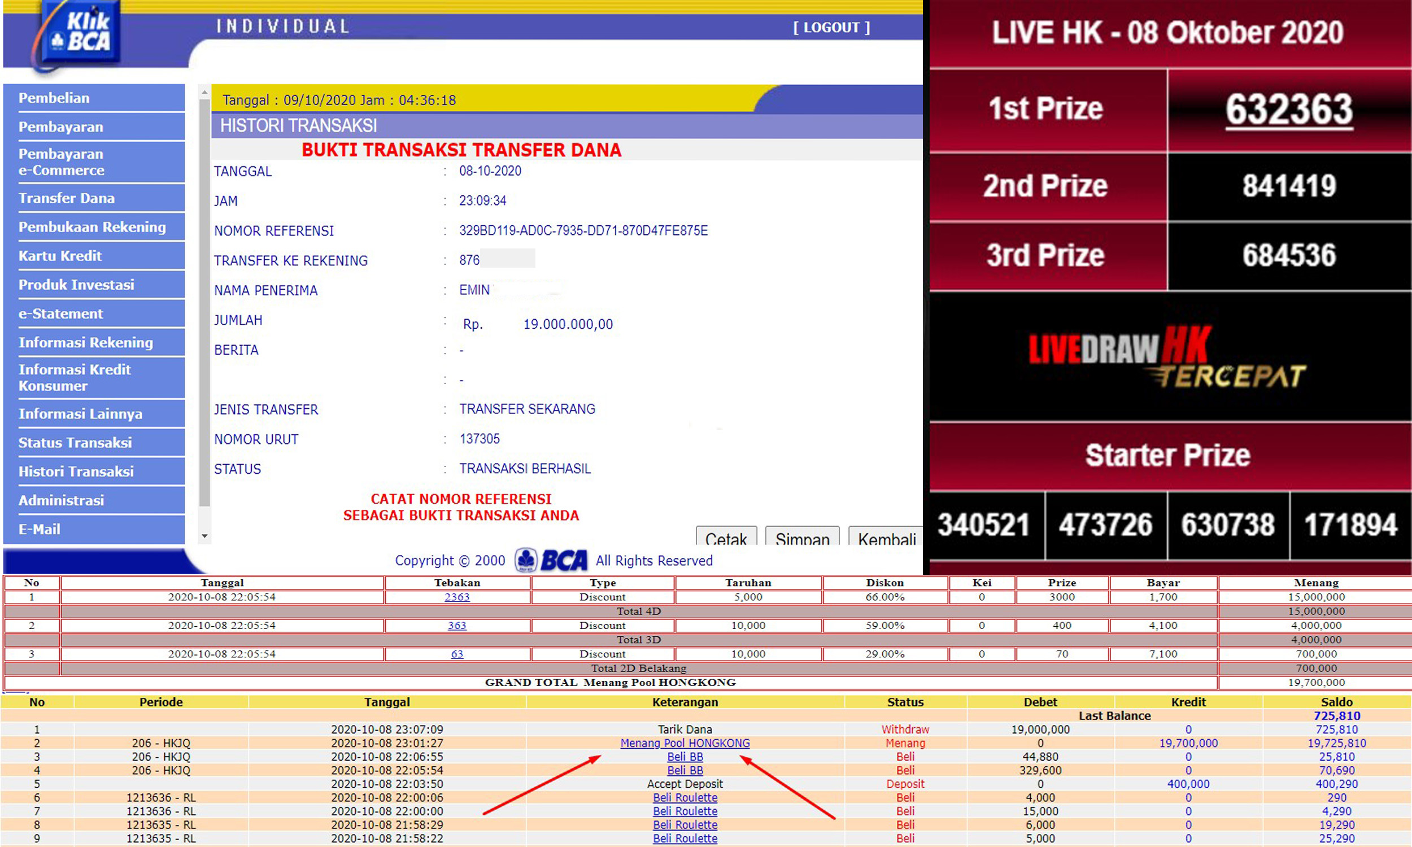Open the Pembayaran menu item

(x=94, y=126)
